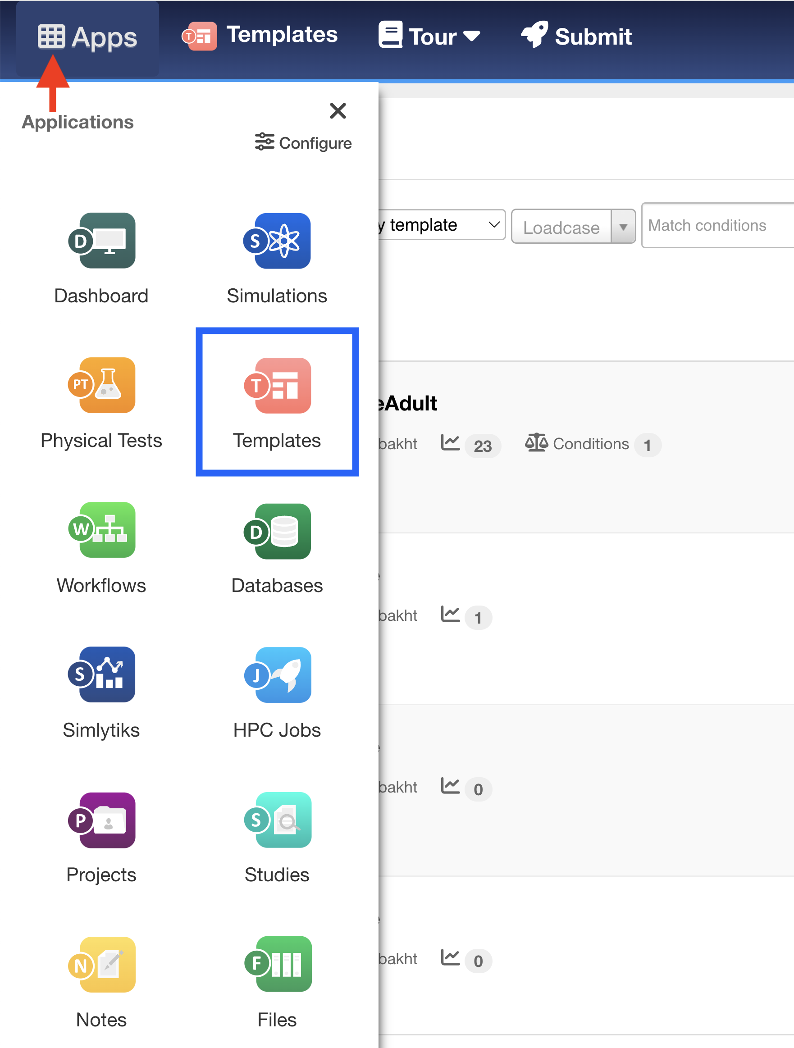Click Configure in Applications panel
794x1048 pixels.
coord(303,143)
